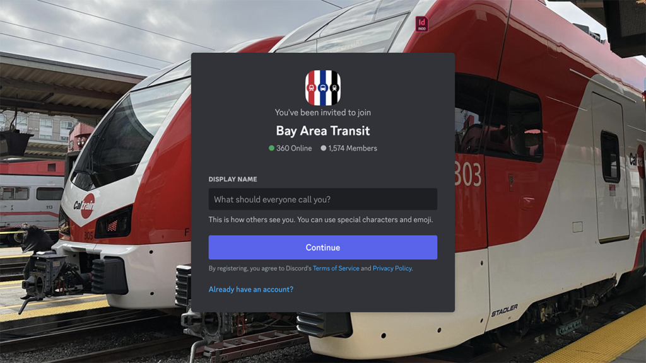The width and height of the screenshot is (646, 363).
Task: Click the gray members status dot
Action: pyautogui.click(x=324, y=148)
